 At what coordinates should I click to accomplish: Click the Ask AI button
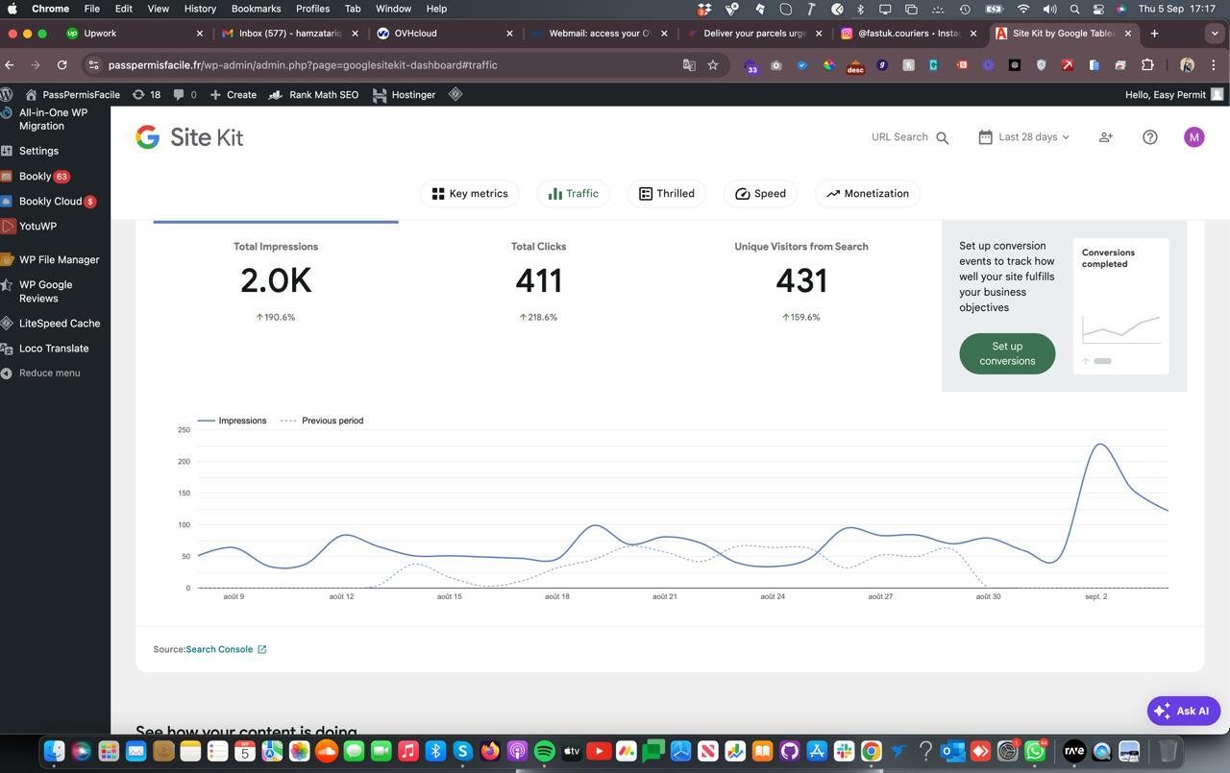click(1184, 711)
